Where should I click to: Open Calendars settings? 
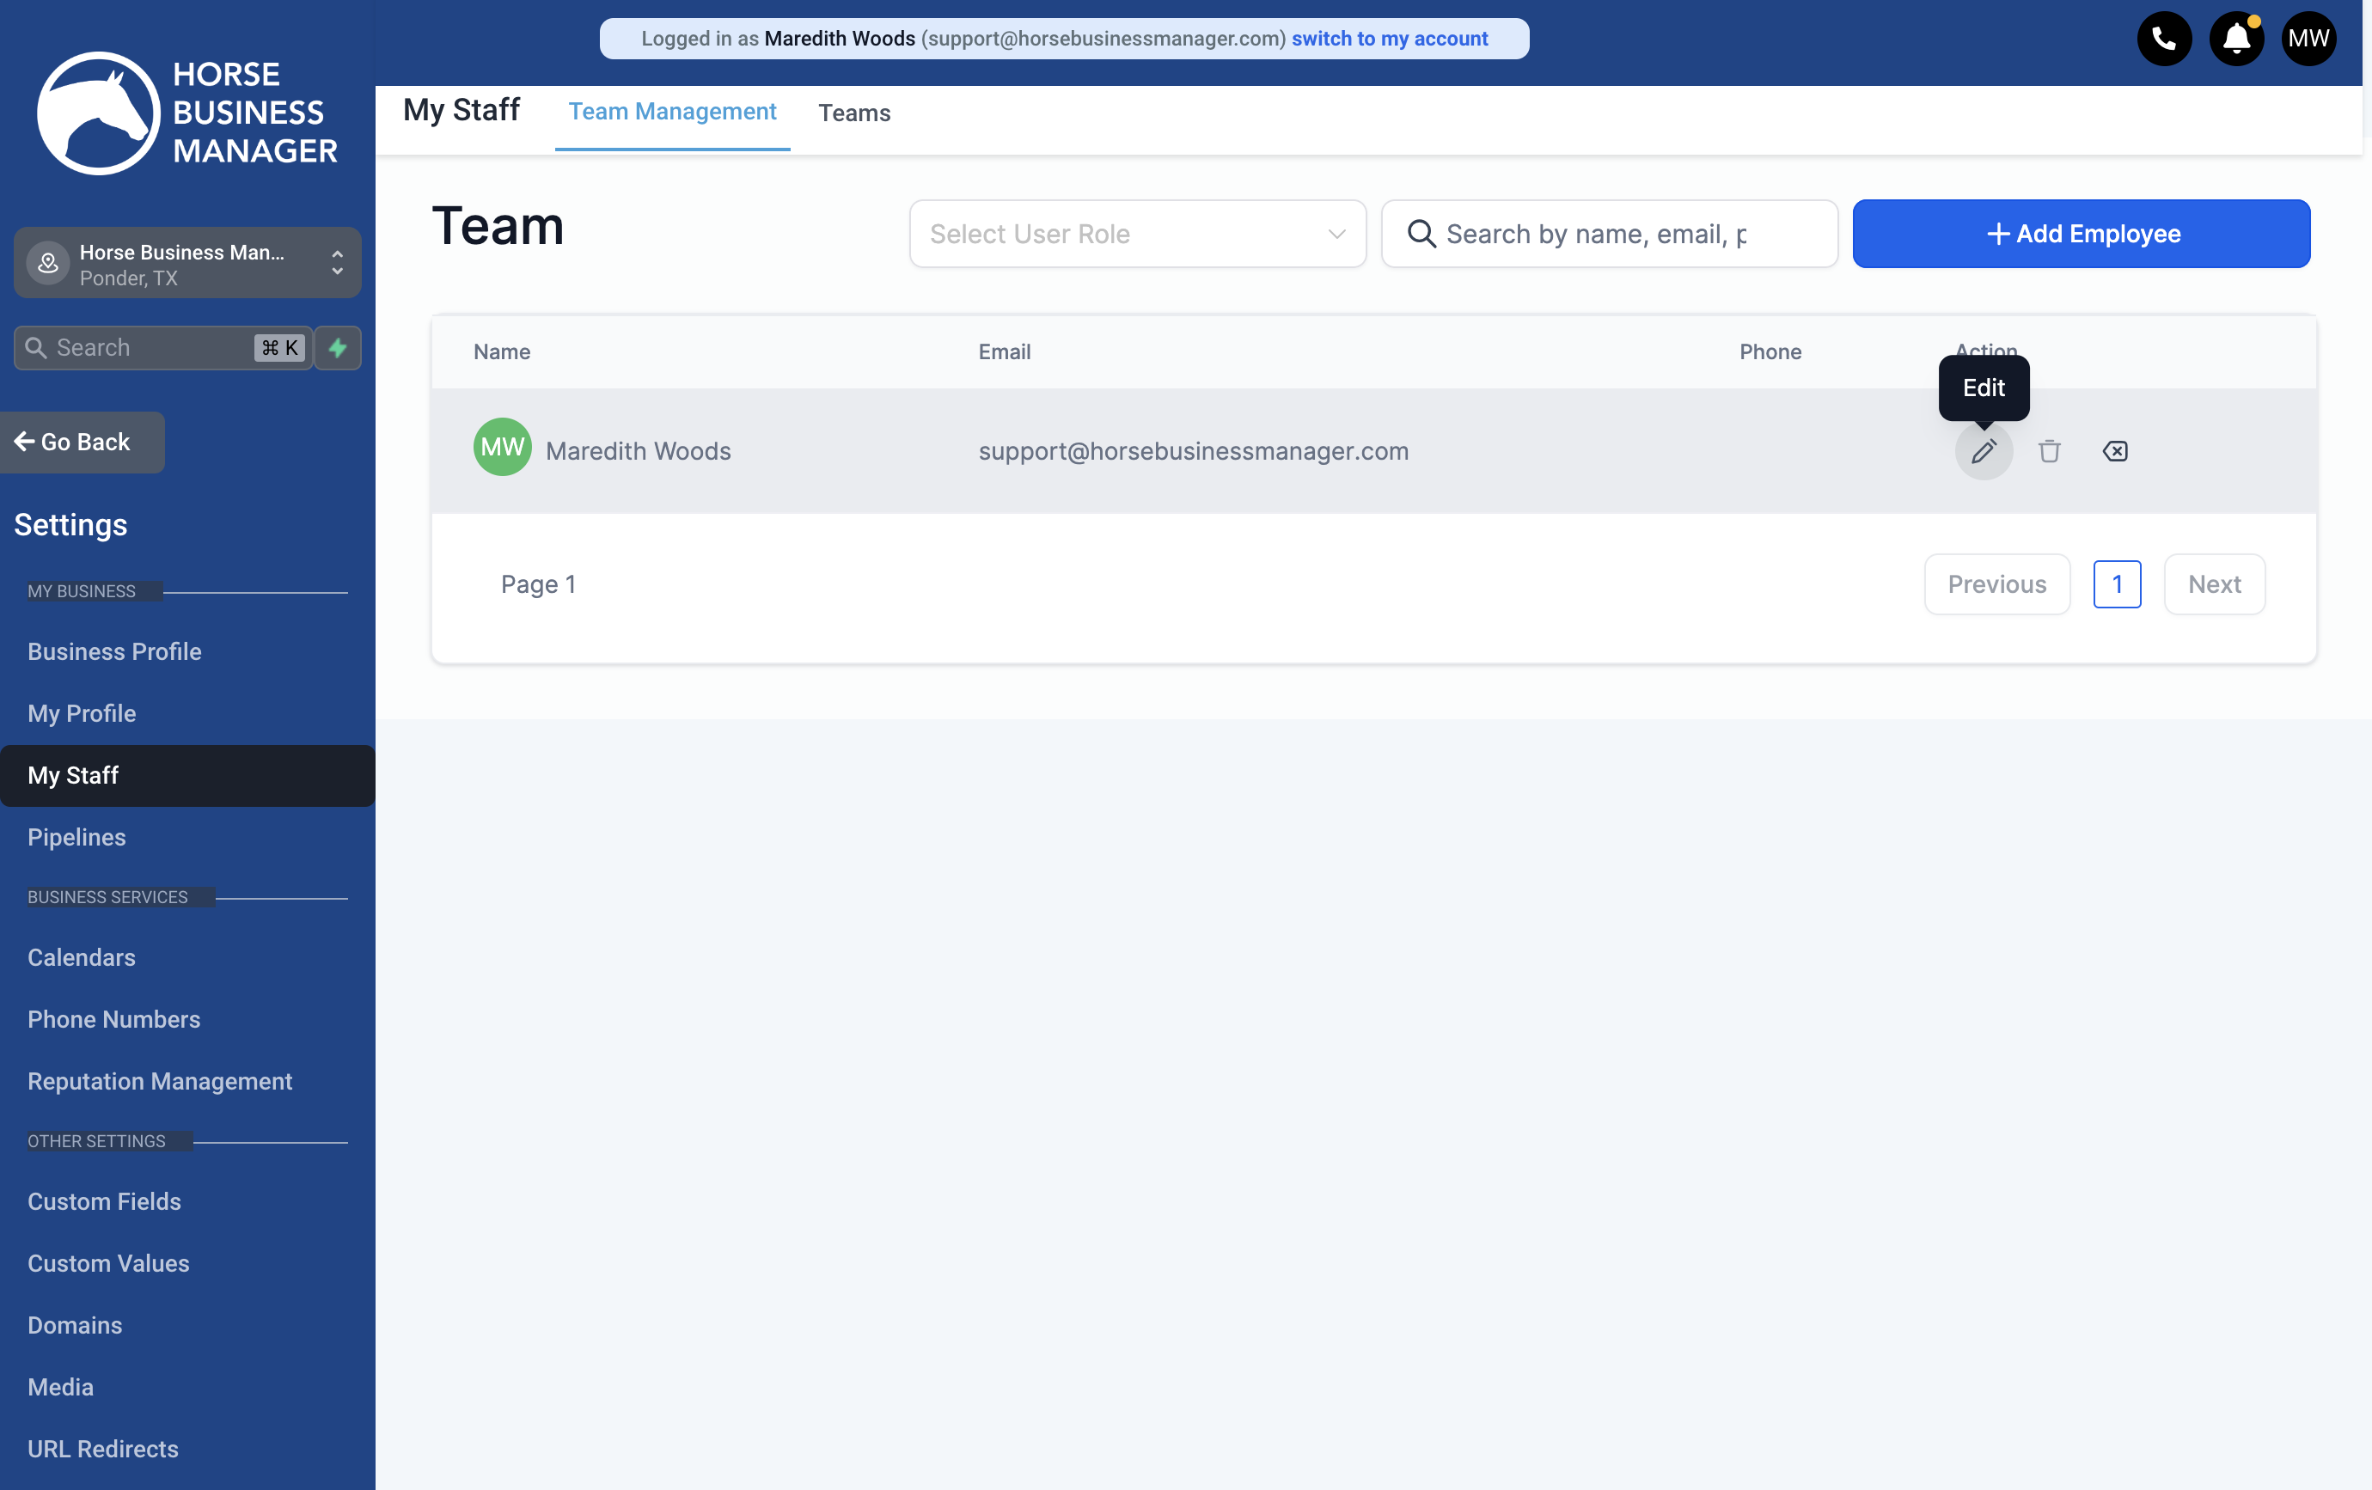[82, 957]
